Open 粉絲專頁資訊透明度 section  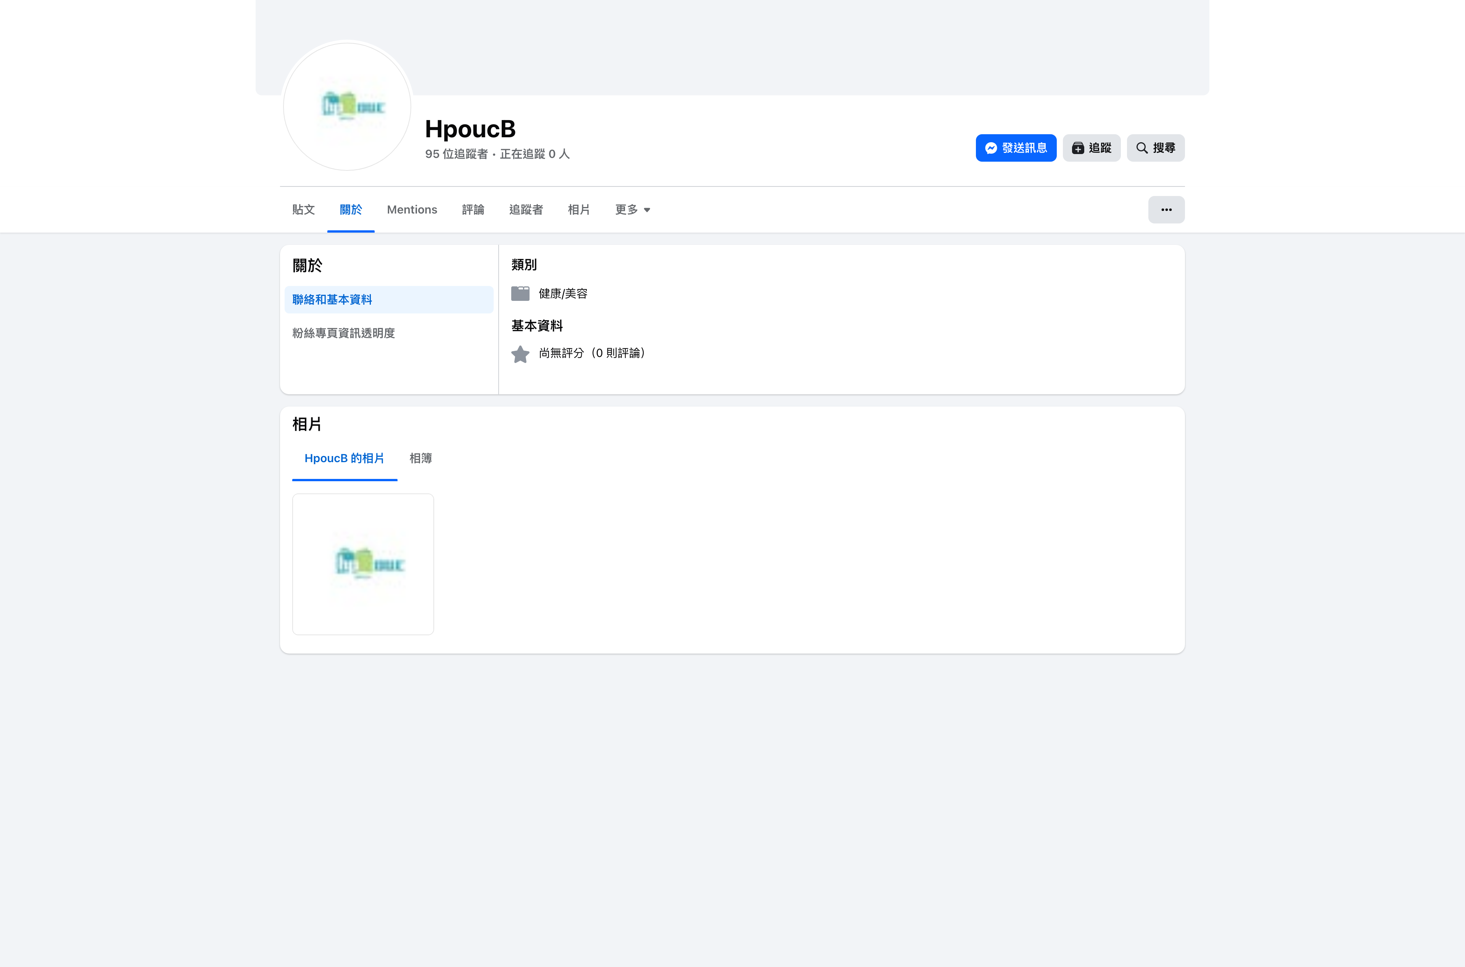(x=344, y=333)
